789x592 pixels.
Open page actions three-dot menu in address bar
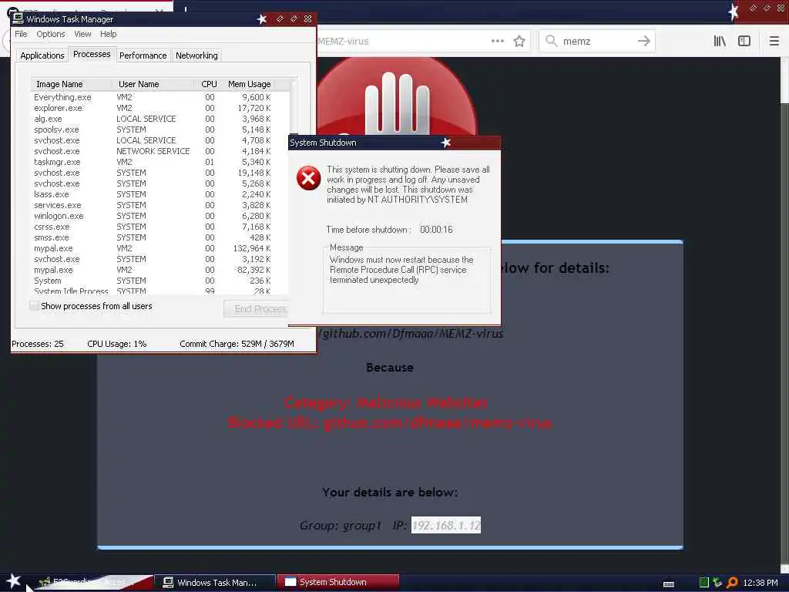tap(497, 42)
